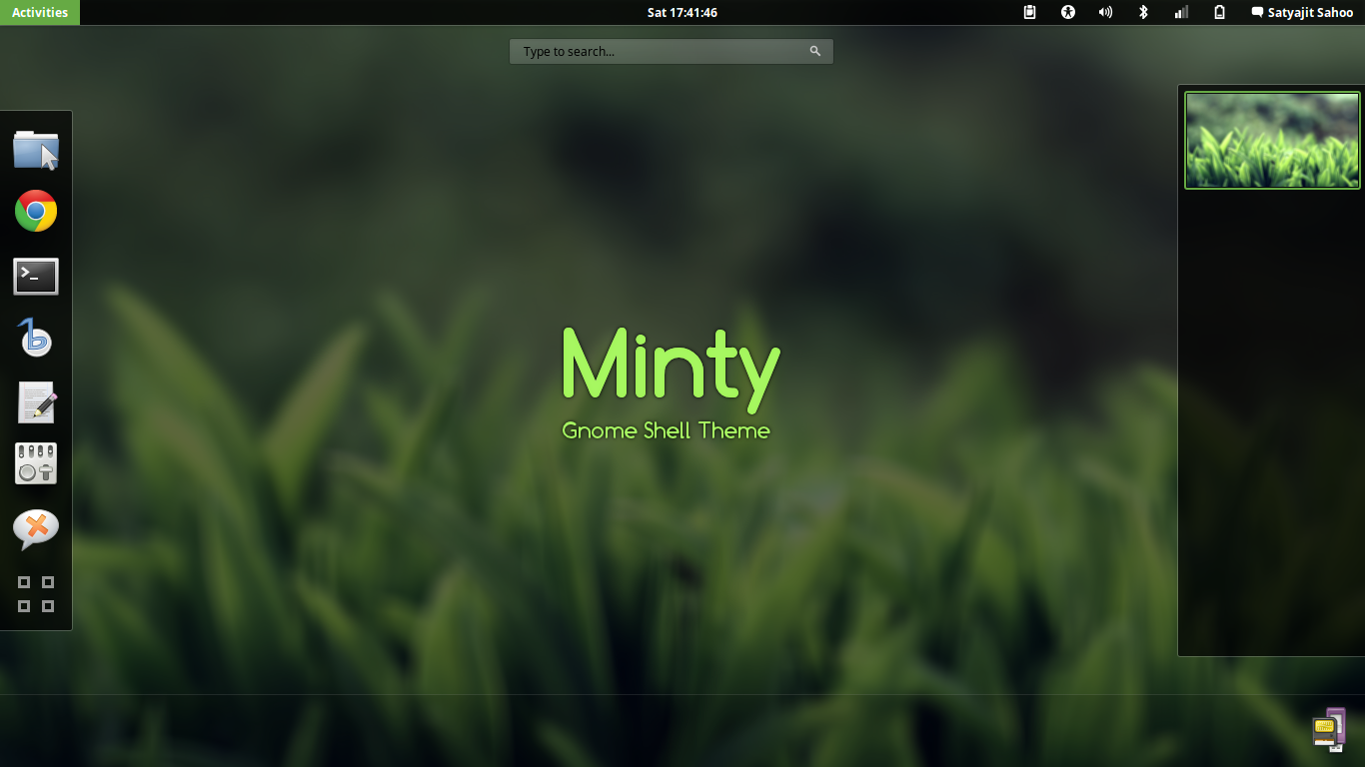Screen dimensions: 1365x767
Task: Launch the text editor from dash
Action: click(x=37, y=402)
